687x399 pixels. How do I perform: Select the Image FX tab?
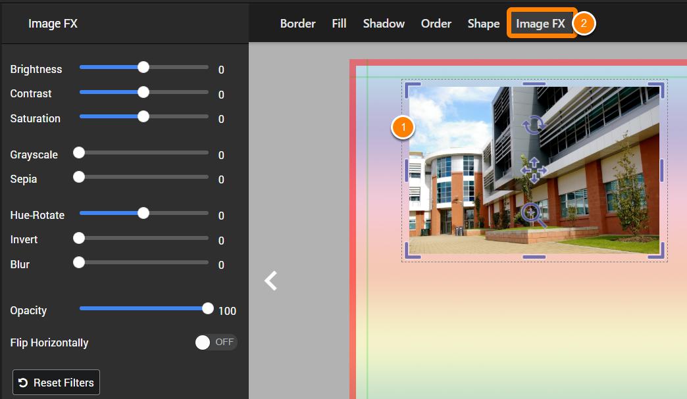coord(541,24)
